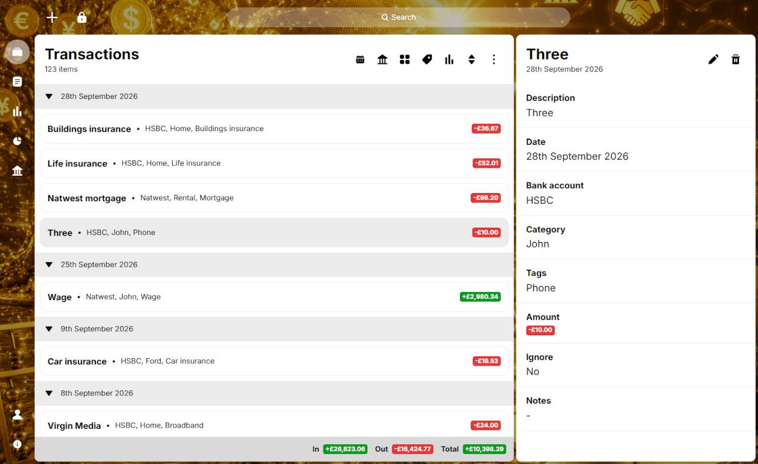Select the Car insurance transaction
This screenshot has height=464, width=758.
pos(274,361)
